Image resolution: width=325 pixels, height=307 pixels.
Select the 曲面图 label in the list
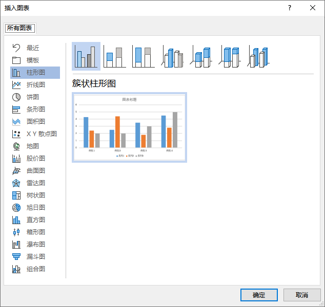pos(36,171)
